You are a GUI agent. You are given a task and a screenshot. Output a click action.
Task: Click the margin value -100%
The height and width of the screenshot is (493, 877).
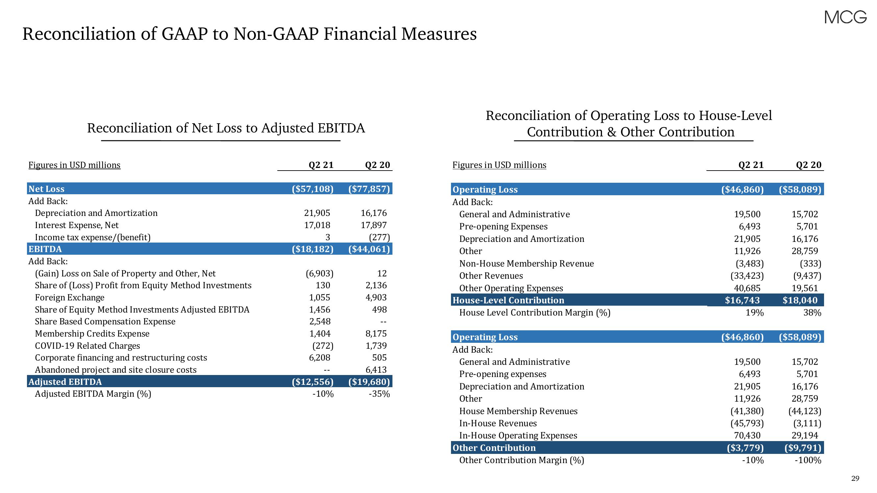pos(808,461)
